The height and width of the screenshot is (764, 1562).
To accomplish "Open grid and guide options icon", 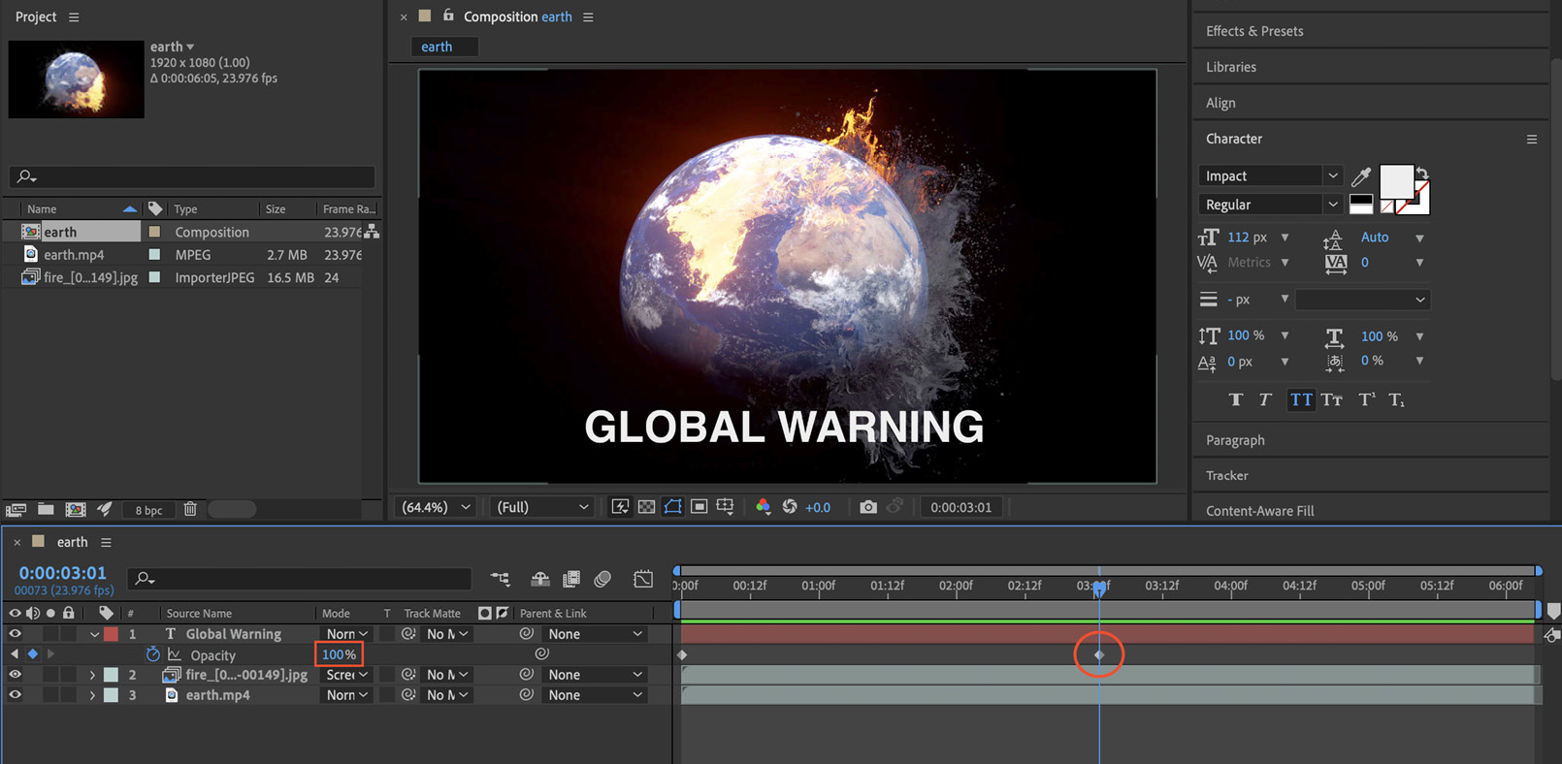I will tap(725, 507).
